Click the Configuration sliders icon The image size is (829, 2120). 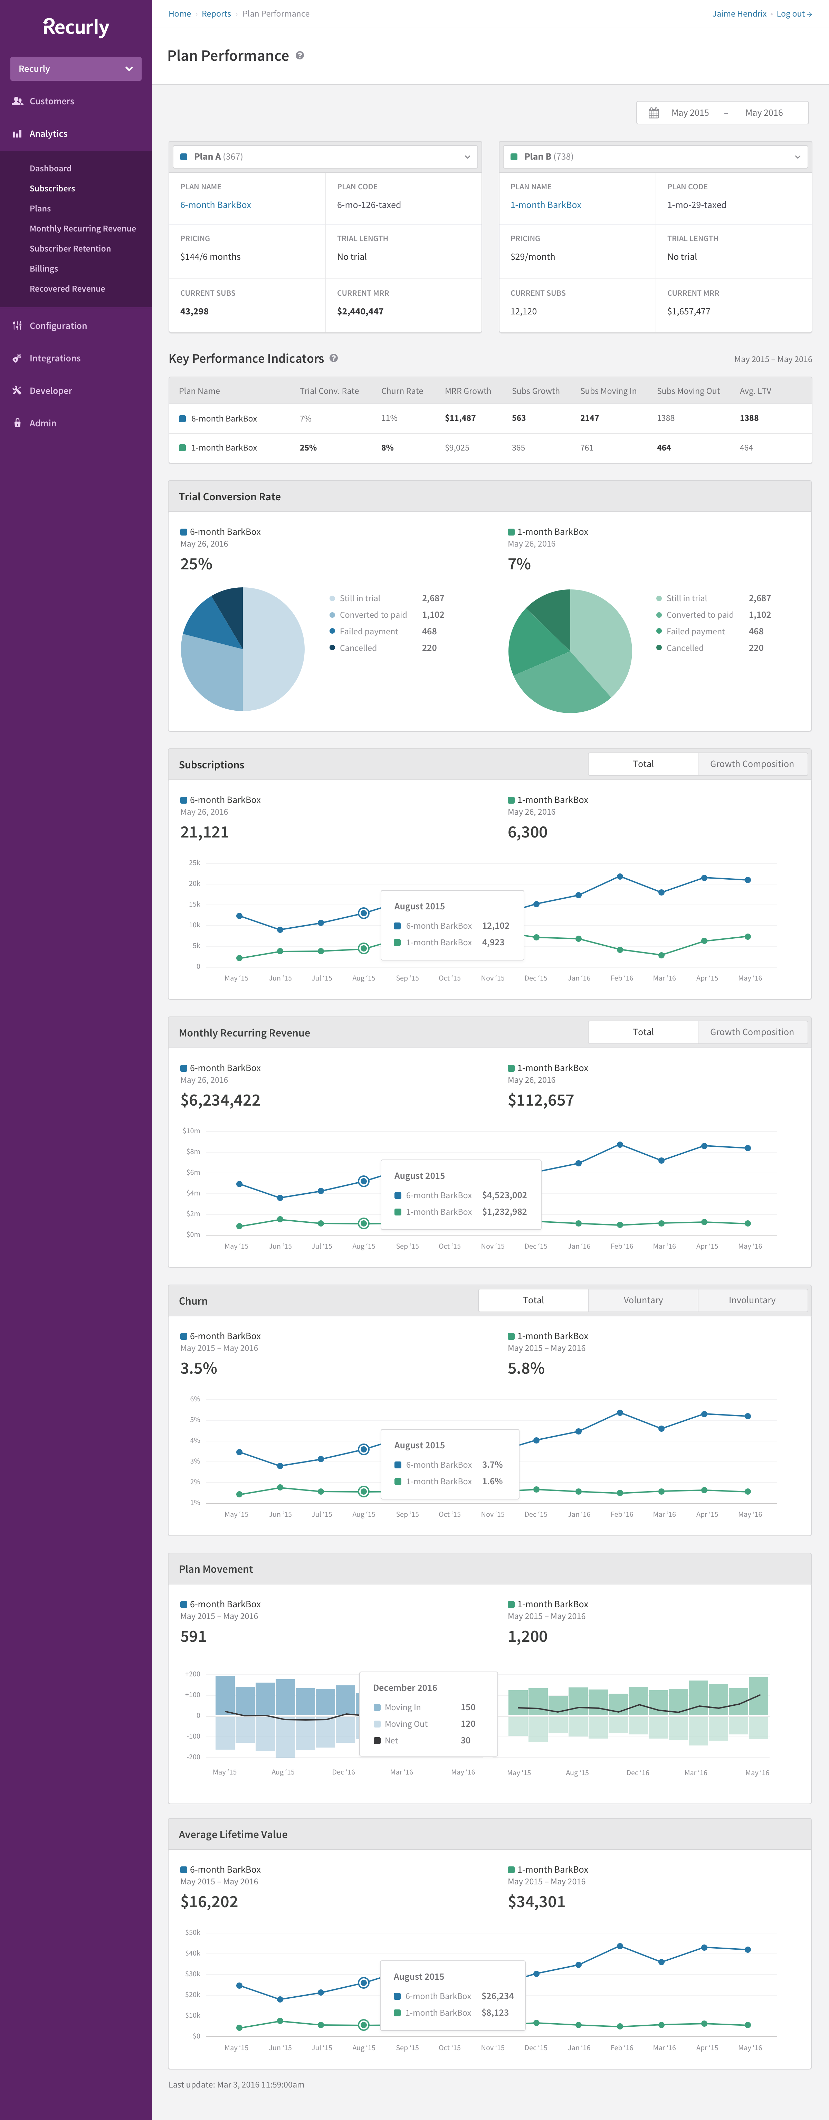coord(17,326)
